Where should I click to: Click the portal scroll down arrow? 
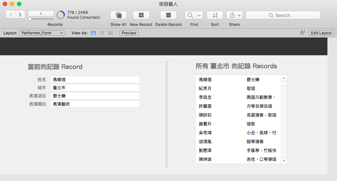click(x=284, y=160)
